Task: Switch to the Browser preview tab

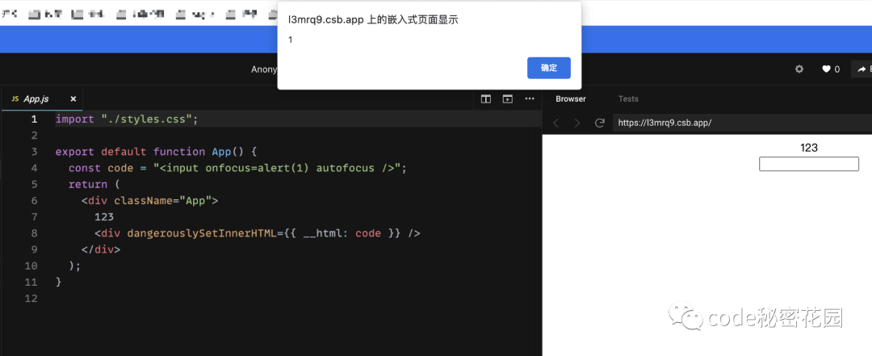Action: (x=571, y=99)
